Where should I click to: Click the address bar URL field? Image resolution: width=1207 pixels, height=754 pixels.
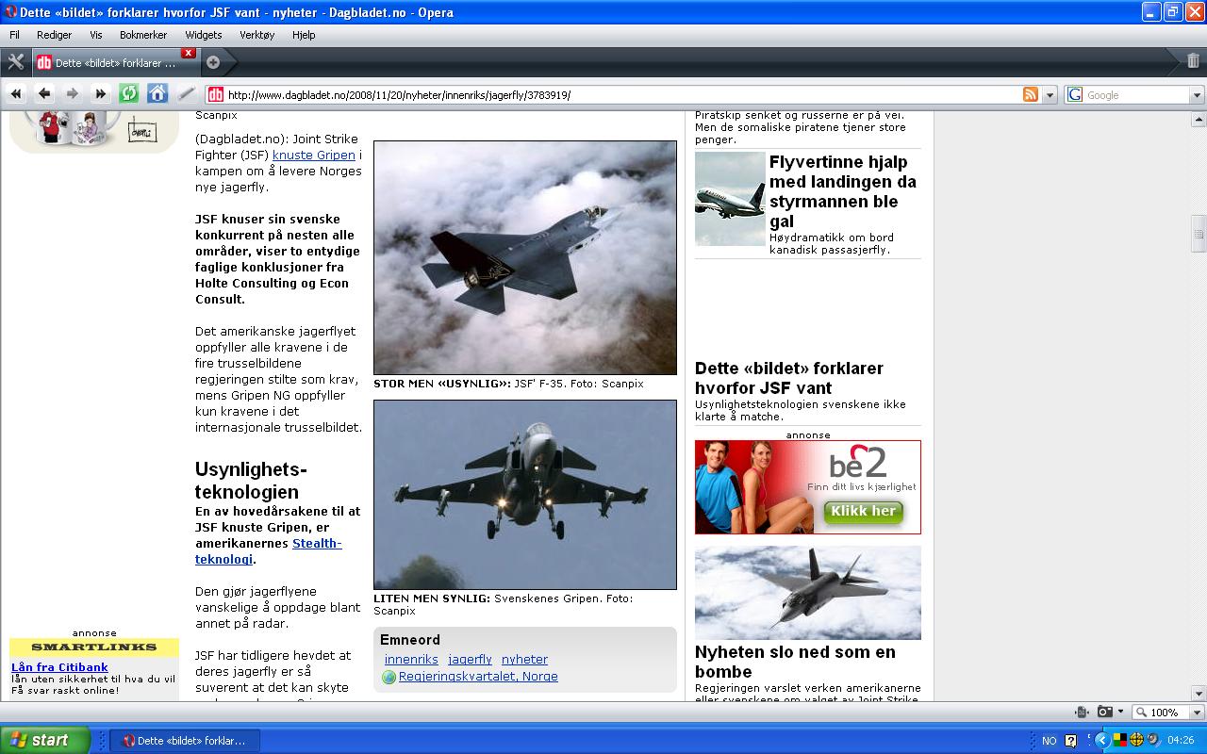coord(622,95)
